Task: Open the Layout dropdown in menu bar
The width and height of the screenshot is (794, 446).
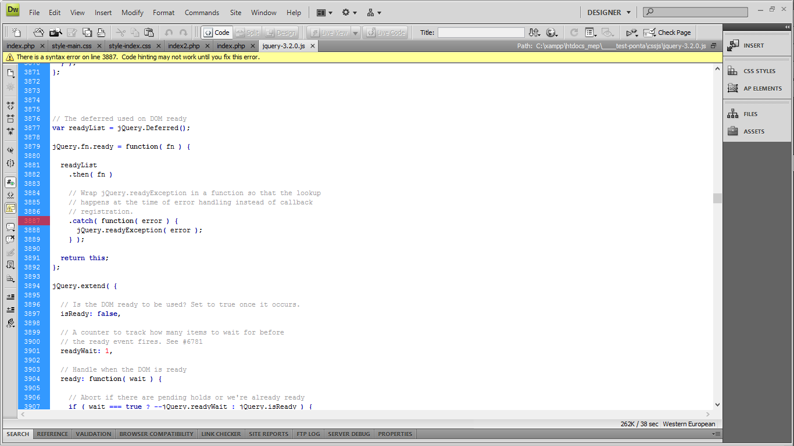Action: (324, 12)
